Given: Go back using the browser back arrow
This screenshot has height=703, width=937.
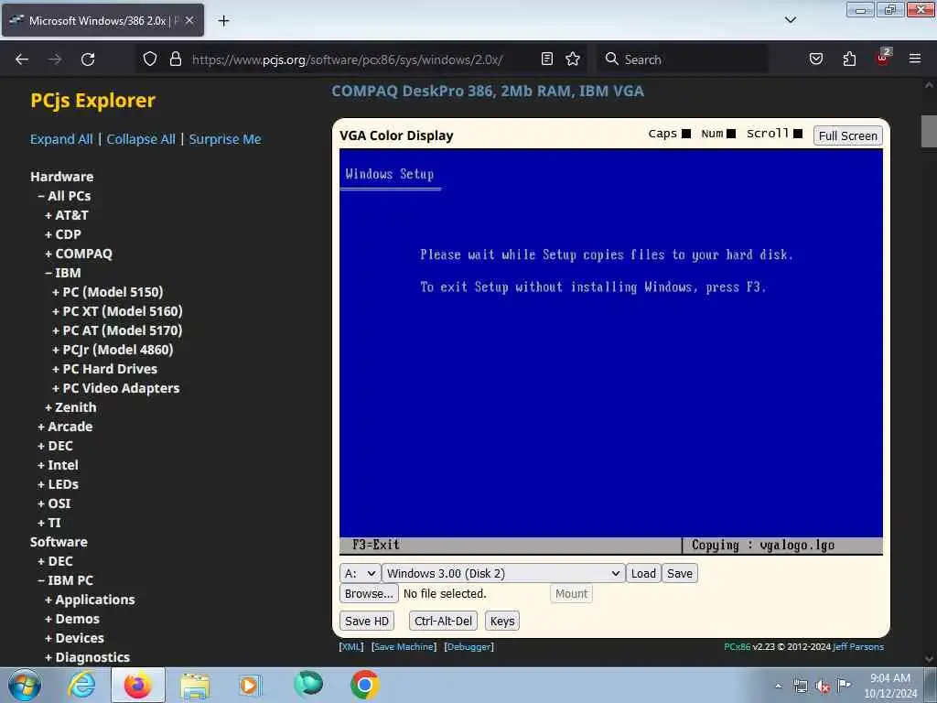Looking at the screenshot, I should click(x=22, y=59).
